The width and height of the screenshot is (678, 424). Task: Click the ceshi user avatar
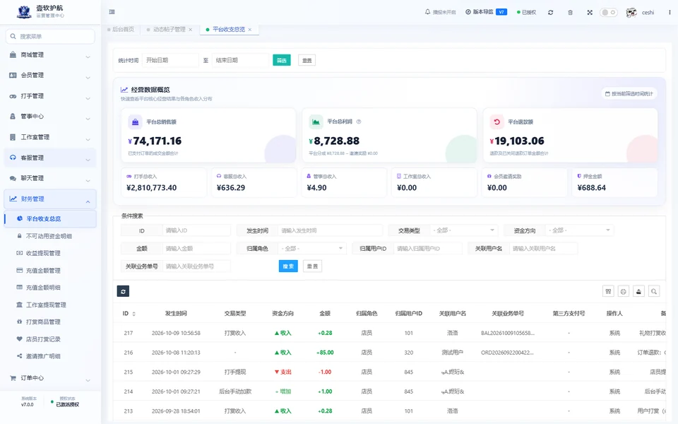click(631, 13)
